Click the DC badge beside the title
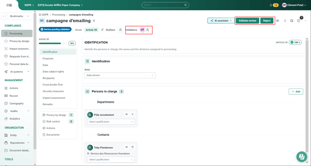311x166 pixels. coord(42,21)
